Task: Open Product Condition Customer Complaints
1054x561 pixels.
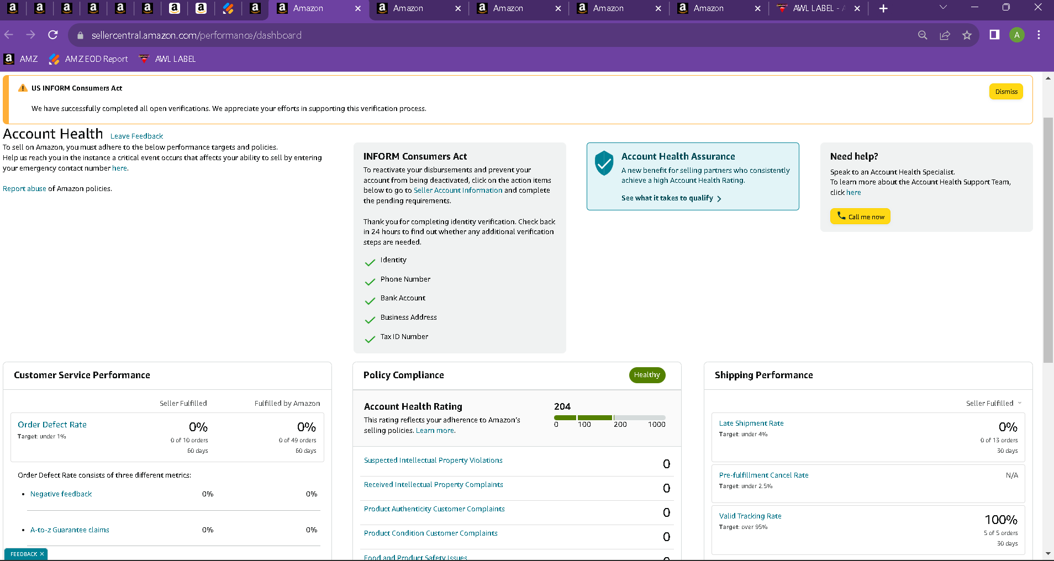Action: [x=430, y=533]
